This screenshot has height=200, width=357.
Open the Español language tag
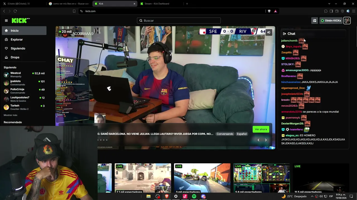pyautogui.click(x=242, y=134)
